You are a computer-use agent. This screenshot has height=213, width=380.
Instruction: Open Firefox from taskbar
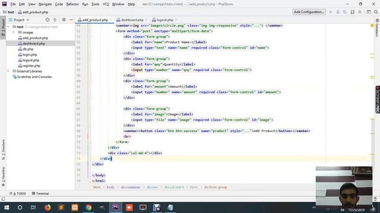[x=47, y=208]
